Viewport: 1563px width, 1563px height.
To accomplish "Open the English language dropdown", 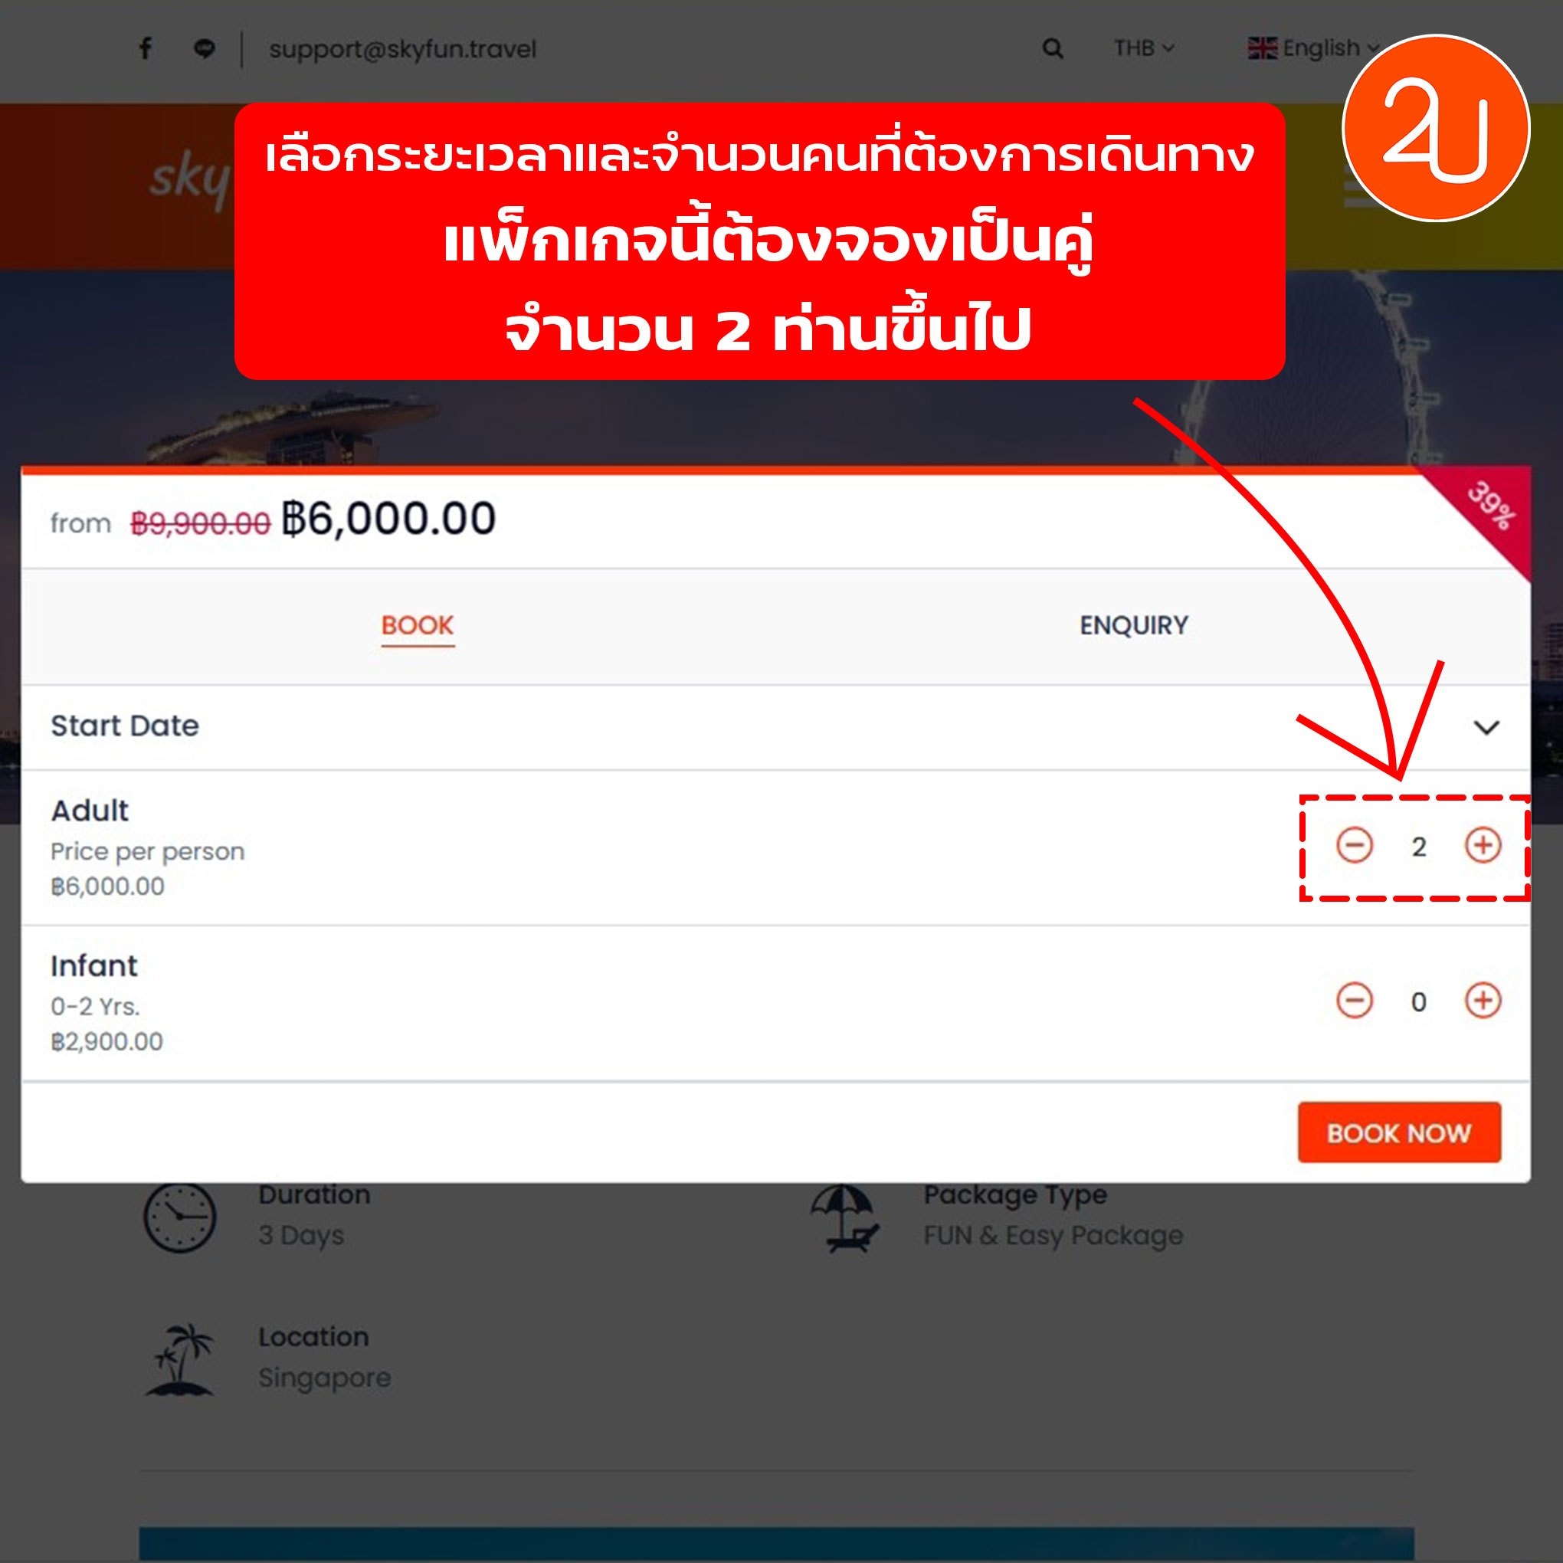I will [1314, 48].
